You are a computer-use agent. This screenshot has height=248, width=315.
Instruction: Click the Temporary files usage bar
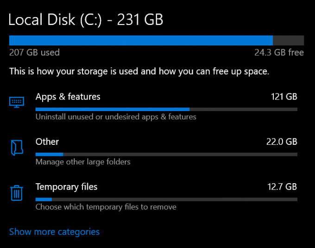[166, 199]
